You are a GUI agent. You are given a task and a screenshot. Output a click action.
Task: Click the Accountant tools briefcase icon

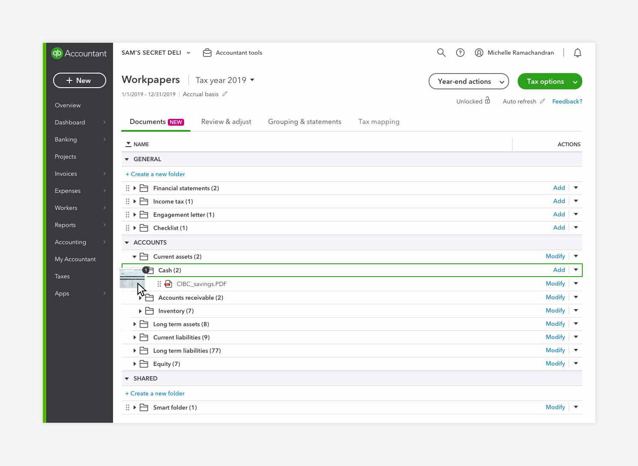(207, 53)
